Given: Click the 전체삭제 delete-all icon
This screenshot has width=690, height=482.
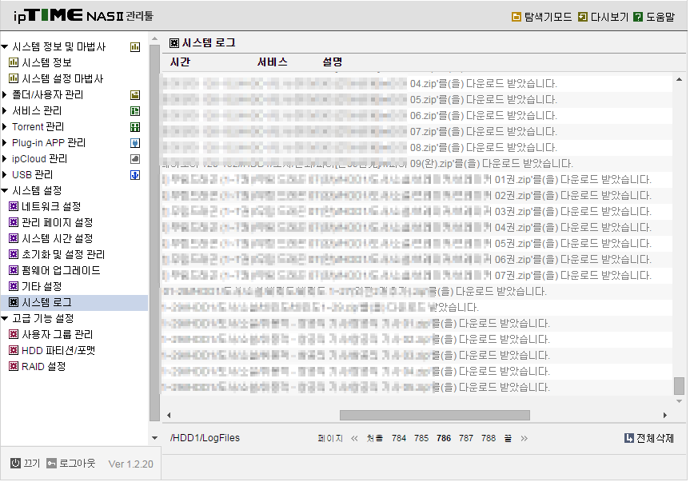Looking at the screenshot, I should [x=628, y=438].
